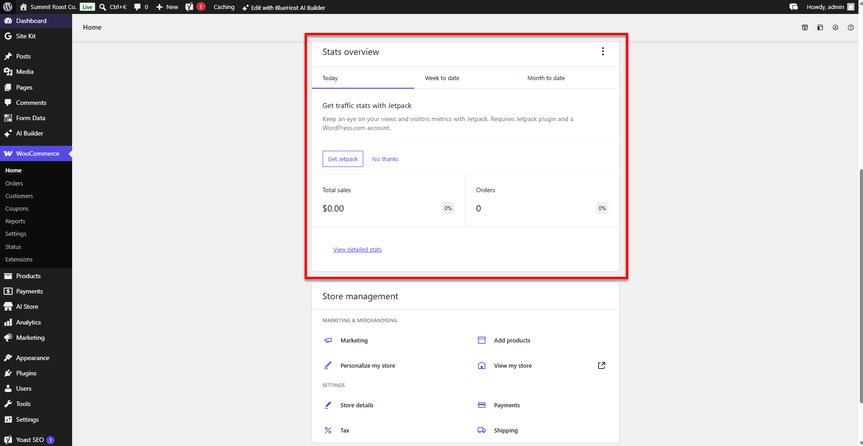
Task: Open the Total sales stat card
Action: (x=388, y=201)
